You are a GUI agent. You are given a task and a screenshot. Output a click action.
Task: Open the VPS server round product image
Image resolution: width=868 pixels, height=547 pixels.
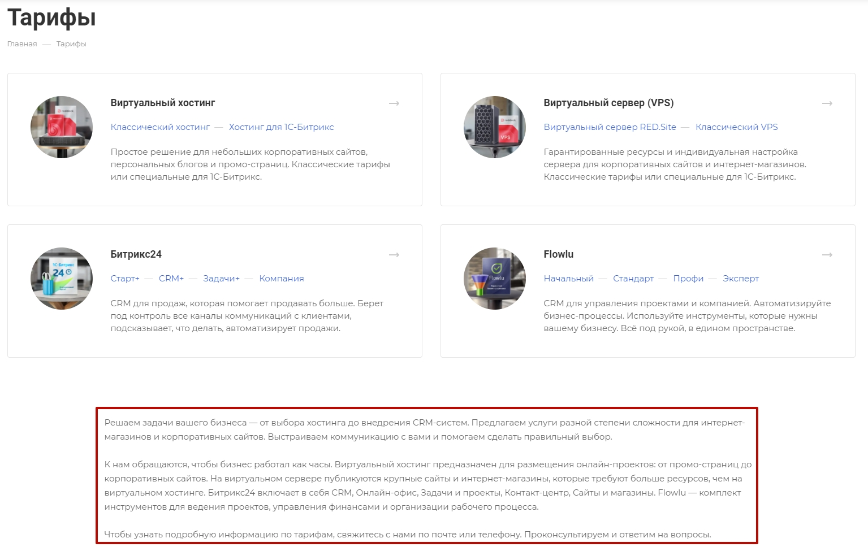pos(495,127)
